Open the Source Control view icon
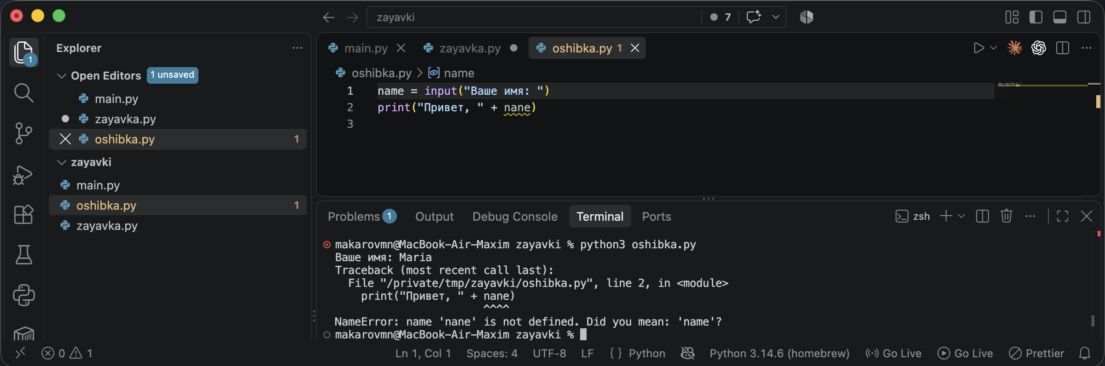Image resolution: width=1105 pixels, height=366 pixels. (x=24, y=133)
